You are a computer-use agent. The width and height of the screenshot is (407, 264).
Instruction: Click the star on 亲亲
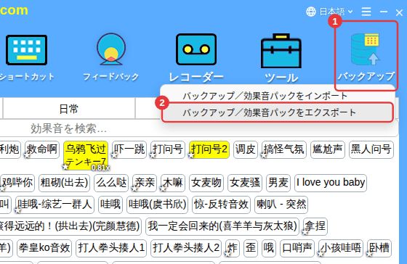134,189
